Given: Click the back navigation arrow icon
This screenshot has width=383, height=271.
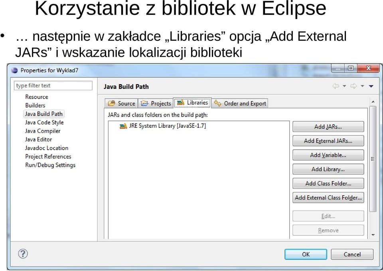Looking at the screenshot, I should (336, 86).
